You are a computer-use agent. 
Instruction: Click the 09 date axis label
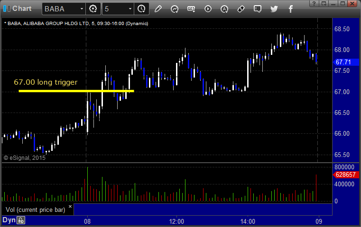click(319, 221)
